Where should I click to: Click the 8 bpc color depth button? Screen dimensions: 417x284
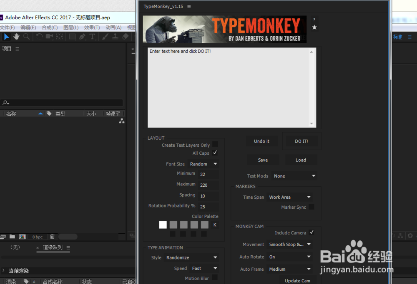coord(38,237)
